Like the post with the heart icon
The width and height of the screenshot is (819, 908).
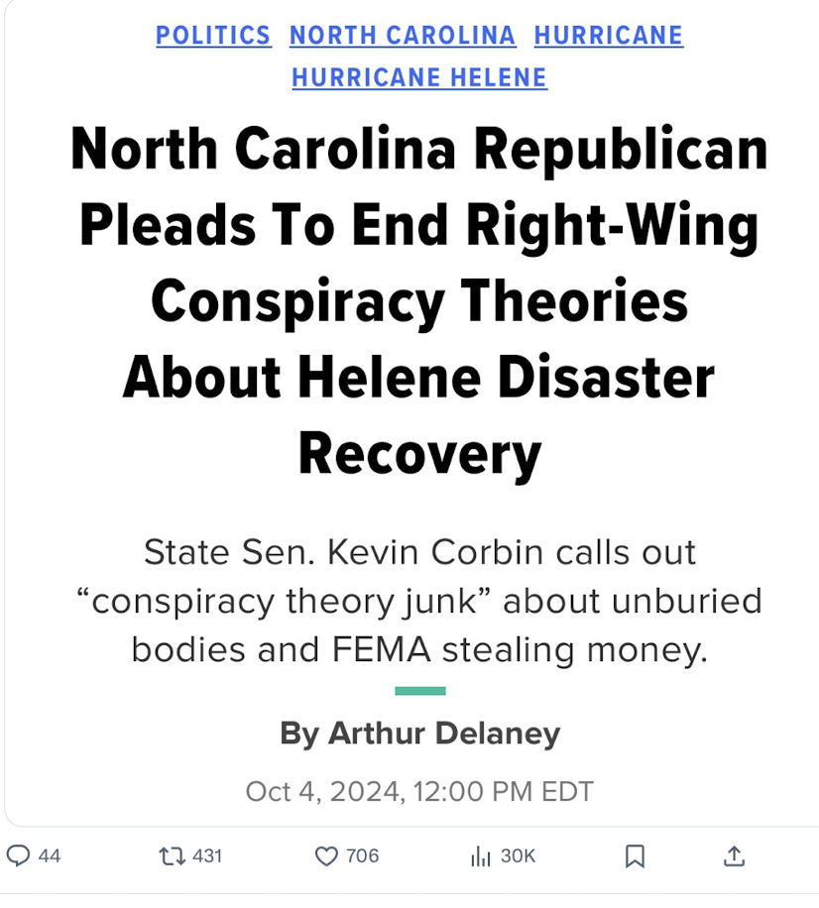pyautogui.click(x=325, y=855)
